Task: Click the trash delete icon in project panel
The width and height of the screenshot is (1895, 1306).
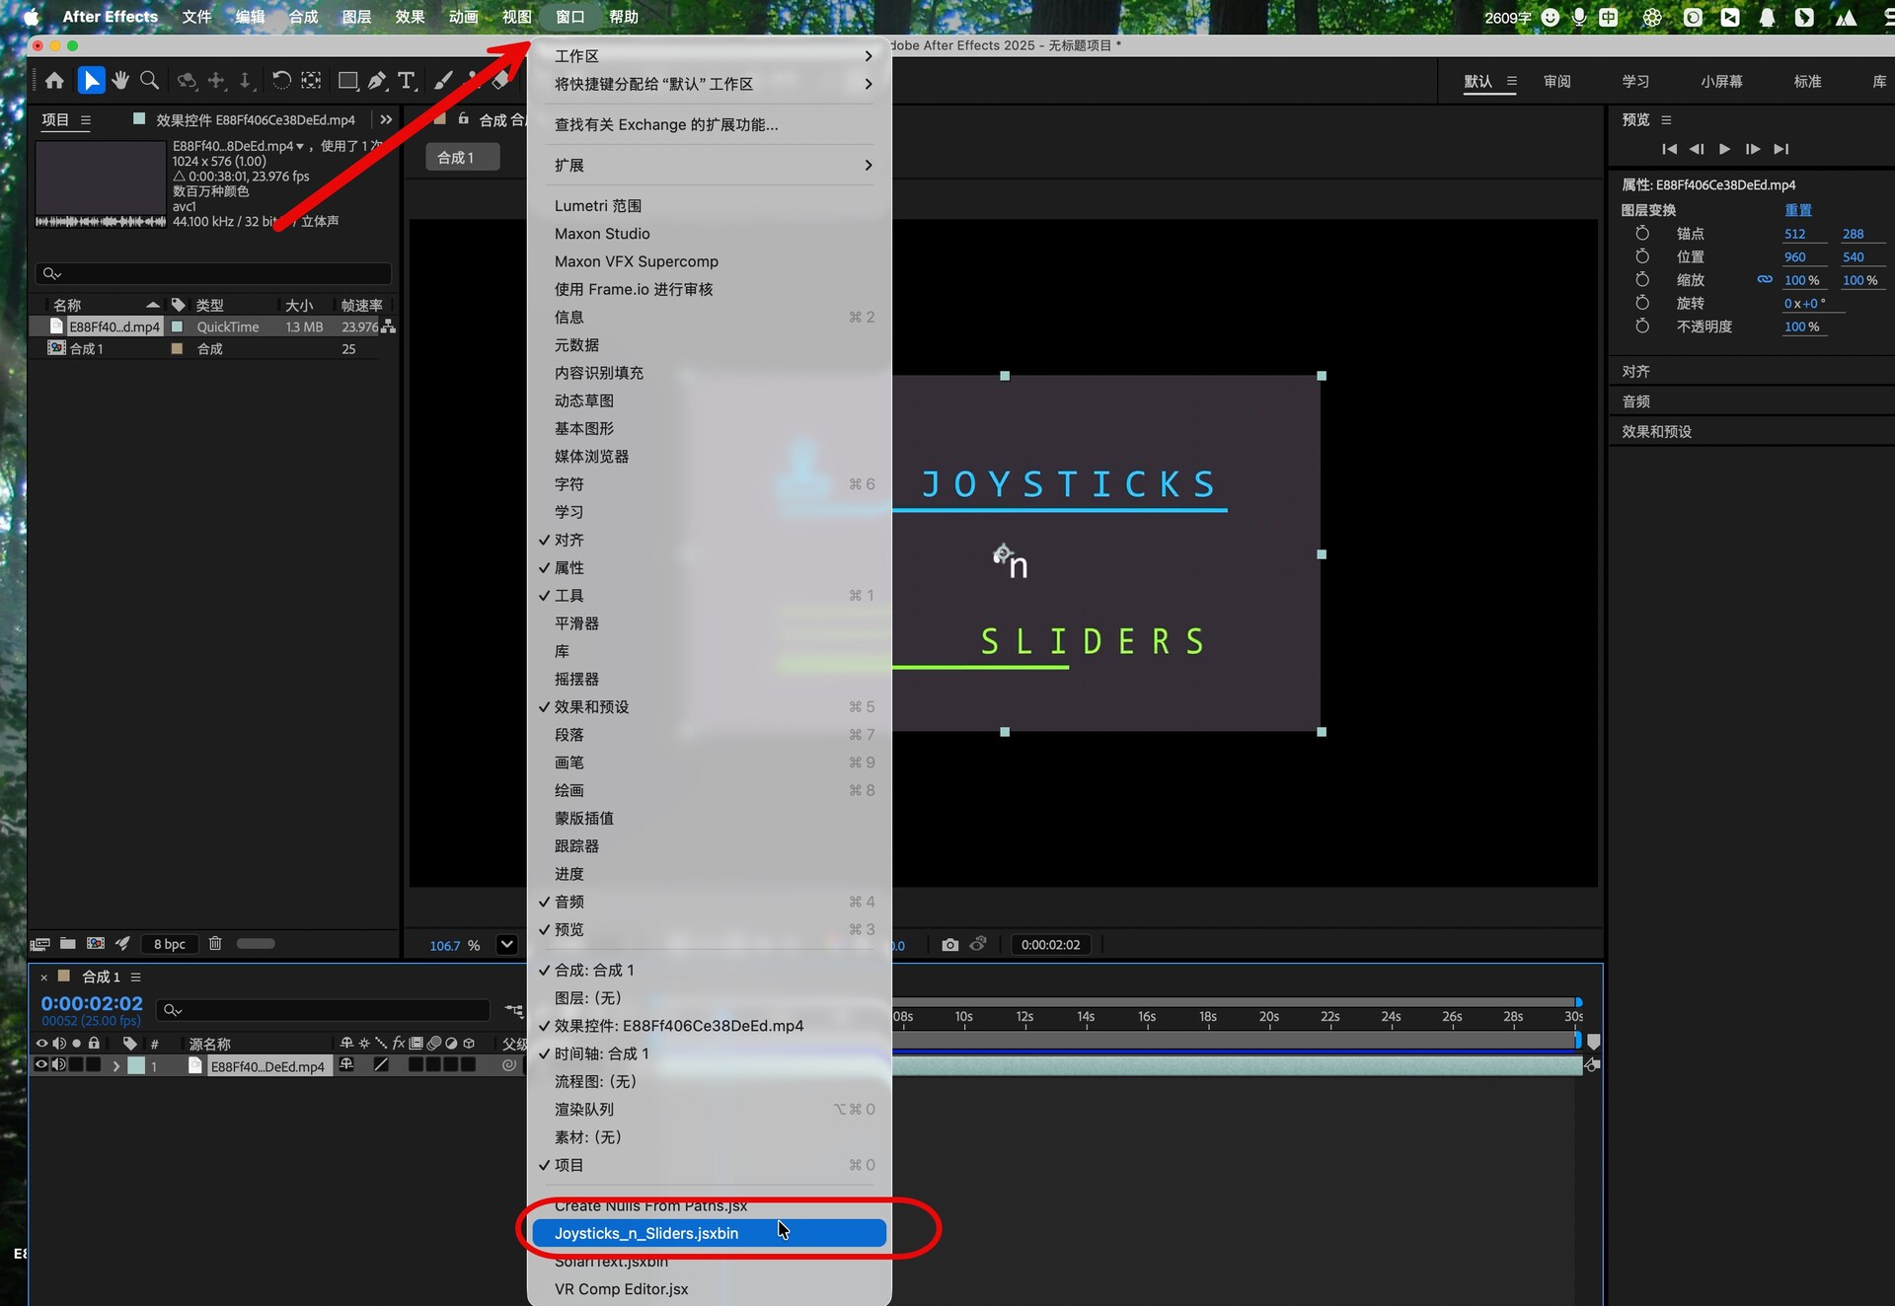Action: pos(215,944)
